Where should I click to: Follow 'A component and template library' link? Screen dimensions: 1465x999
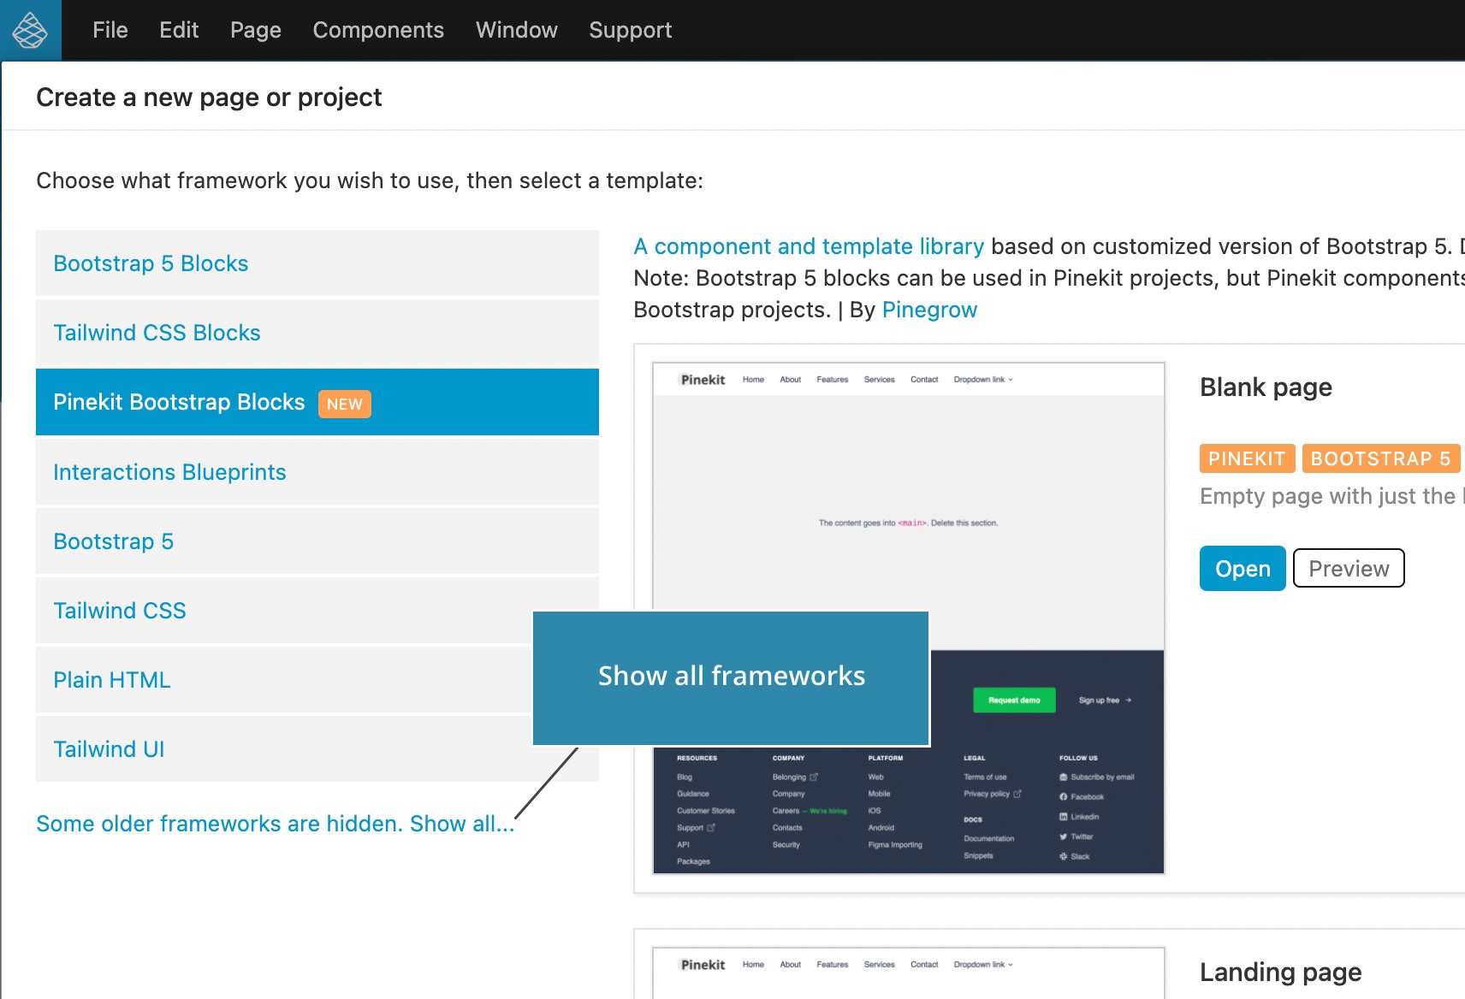(x=809, y=246)
